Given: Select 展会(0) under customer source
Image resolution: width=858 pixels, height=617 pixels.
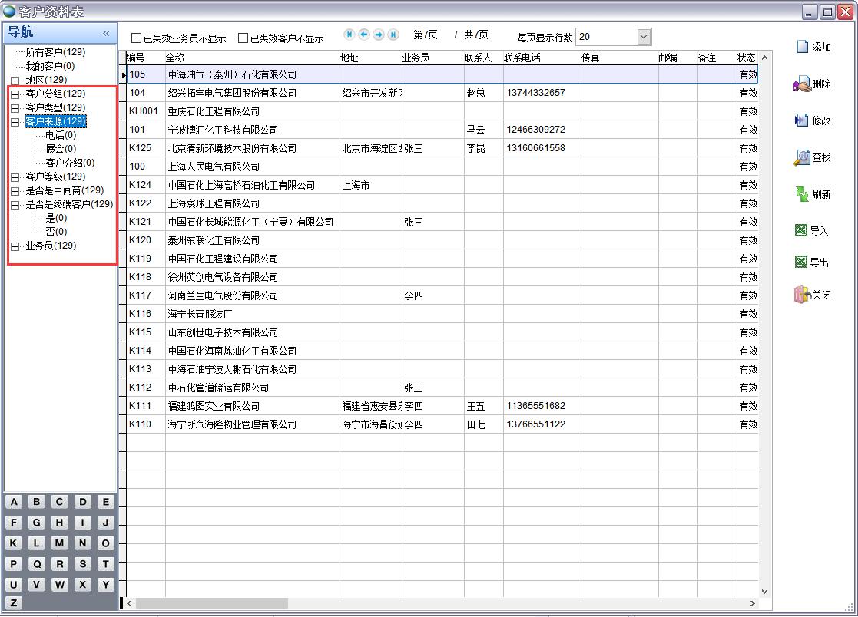Looking at the screenshot, I should [61, 149].
